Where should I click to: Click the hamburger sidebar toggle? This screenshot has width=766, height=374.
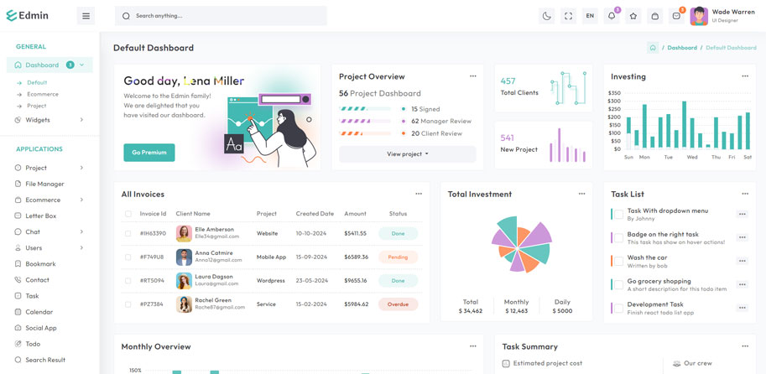click(x=86, y=16)
